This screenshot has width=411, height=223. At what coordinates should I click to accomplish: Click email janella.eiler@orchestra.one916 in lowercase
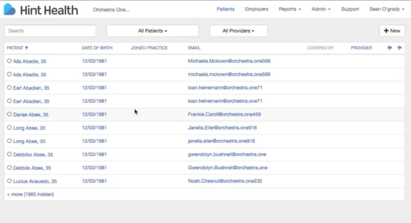tap(221, 141)
